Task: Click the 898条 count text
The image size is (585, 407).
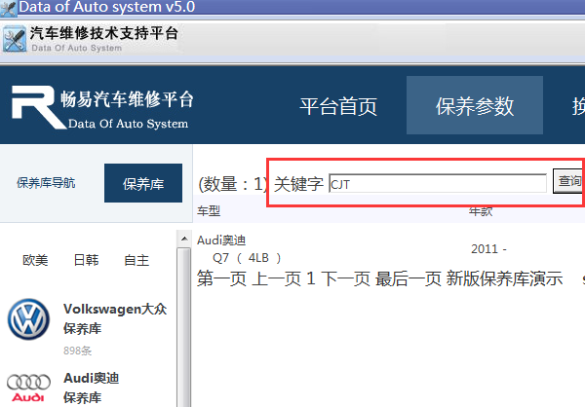Action: pyautogui.click(x=78, y=351)
